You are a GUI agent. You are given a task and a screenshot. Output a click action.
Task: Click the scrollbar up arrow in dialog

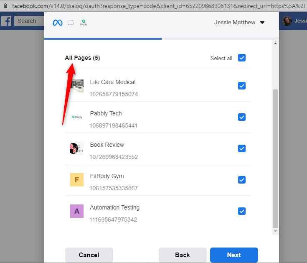pos(276,43)
